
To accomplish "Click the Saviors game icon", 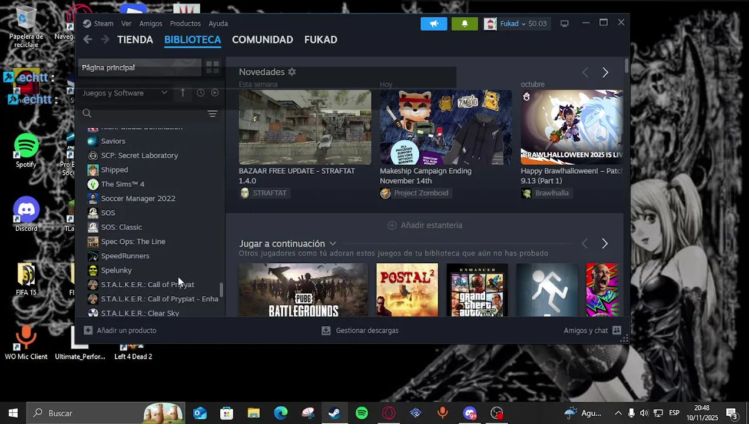I will [x=92, y=141].
